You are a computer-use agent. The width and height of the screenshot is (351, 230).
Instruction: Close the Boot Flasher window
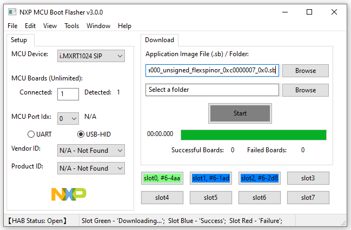point(334,12)
